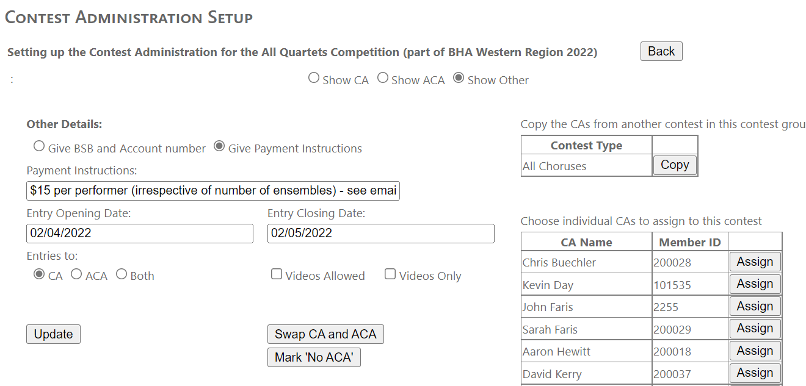Click the Back button

point(661,51)
